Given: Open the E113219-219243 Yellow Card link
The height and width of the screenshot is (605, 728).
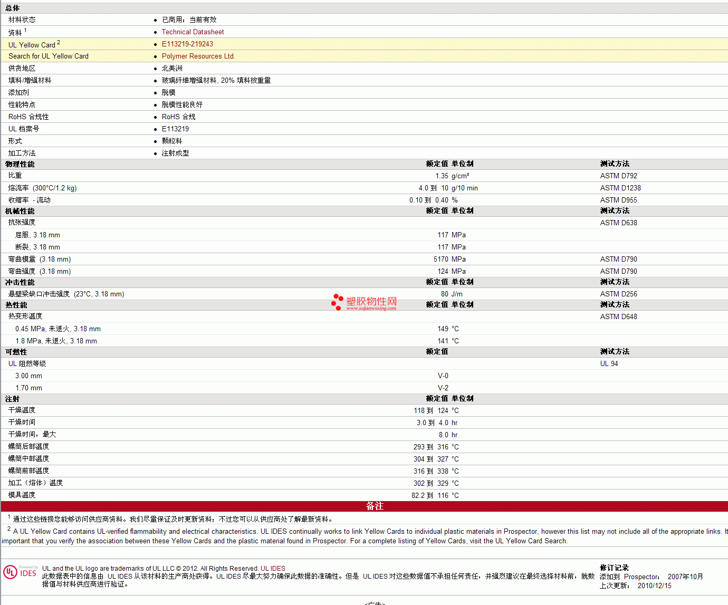Looking at the screenshot, I should [187, 44].
